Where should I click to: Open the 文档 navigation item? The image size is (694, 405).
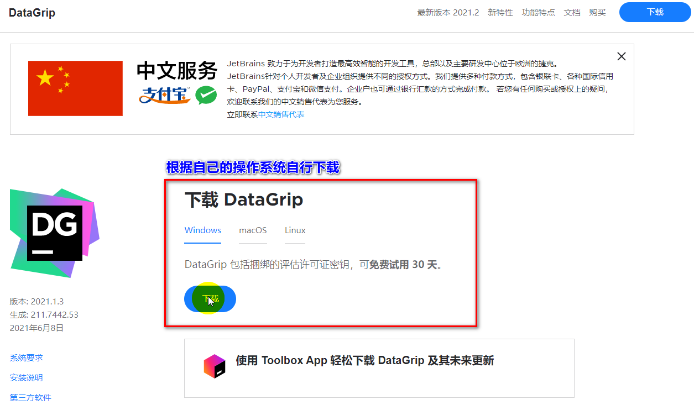pos(572,12)
